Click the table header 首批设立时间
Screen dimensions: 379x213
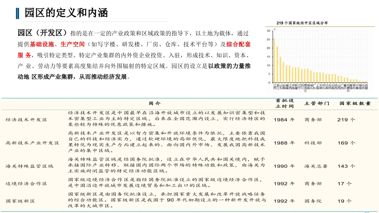pos(285,103)
